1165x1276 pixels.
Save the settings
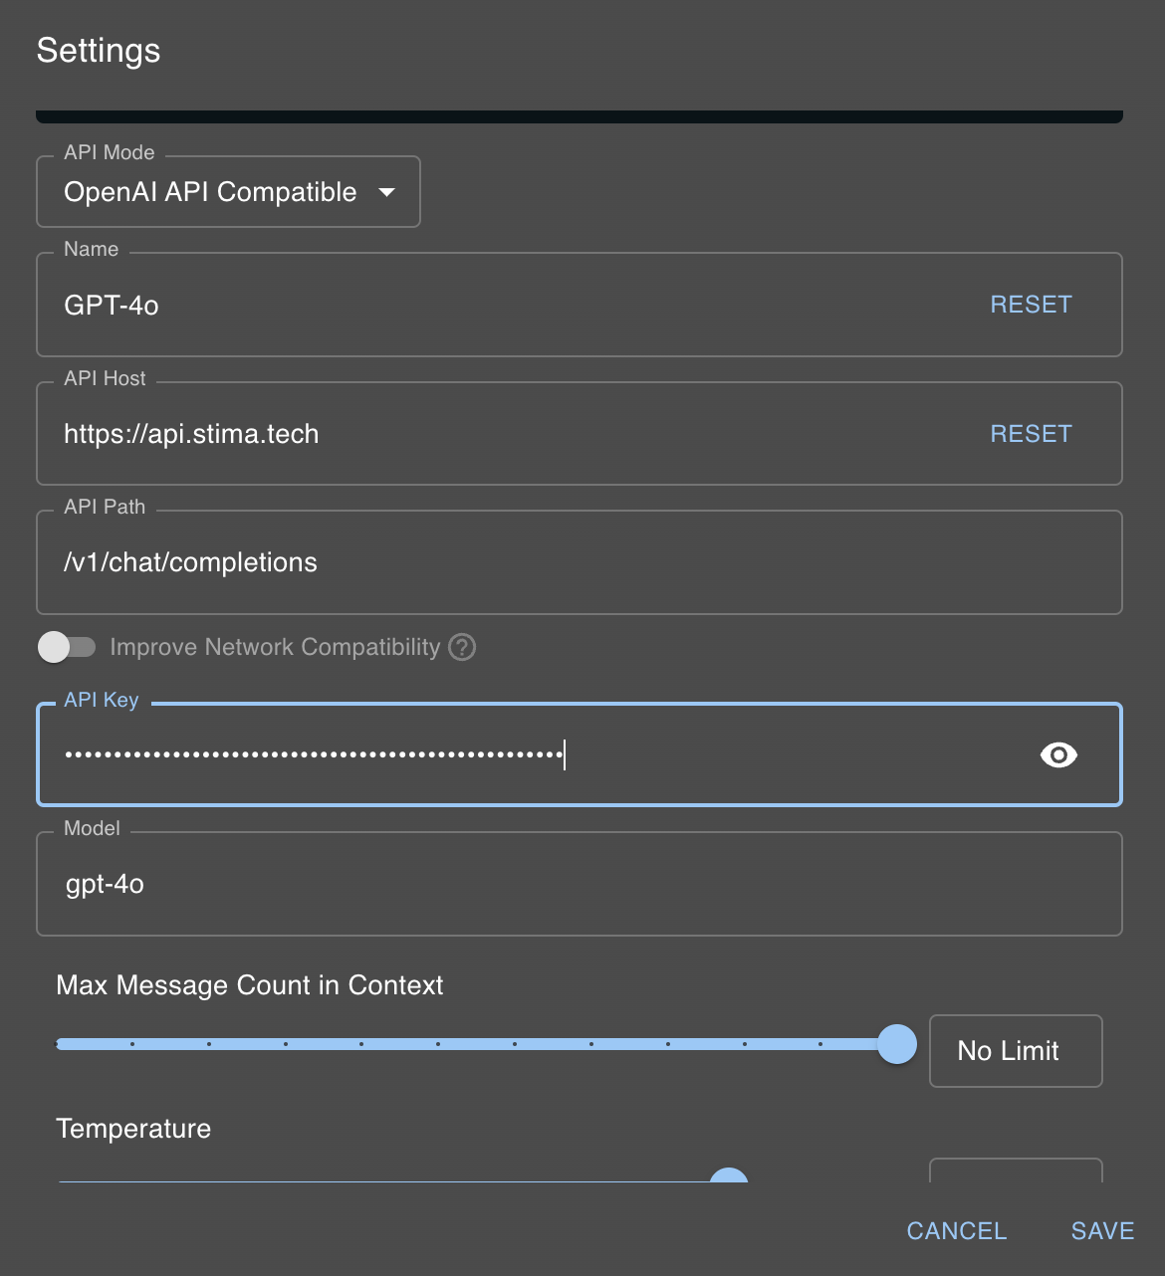click(x=1102, y=1231)
